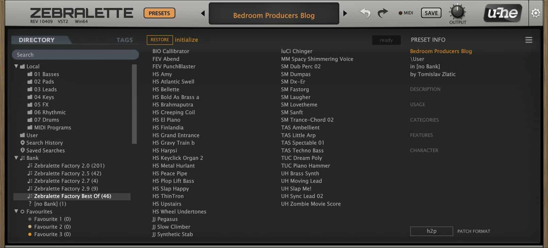The image size is (548, 248).
Task: Load preset HS Keyclick Organ 2
Action: pos(178,158)
